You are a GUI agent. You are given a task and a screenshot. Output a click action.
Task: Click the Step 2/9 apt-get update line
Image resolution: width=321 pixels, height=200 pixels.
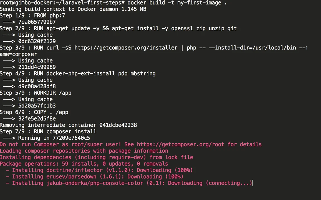tap(118, 28)
